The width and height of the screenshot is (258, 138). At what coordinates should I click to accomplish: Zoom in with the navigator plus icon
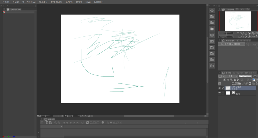pos(246,33)
